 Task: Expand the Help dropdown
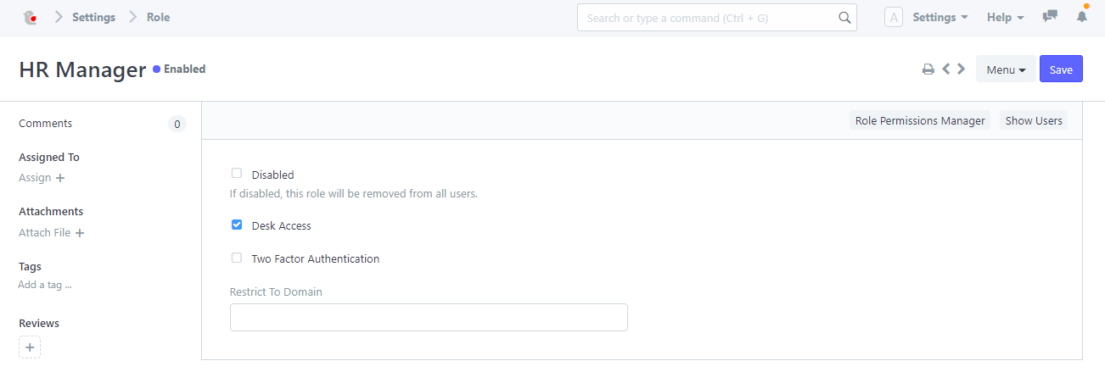[1006, 17]
